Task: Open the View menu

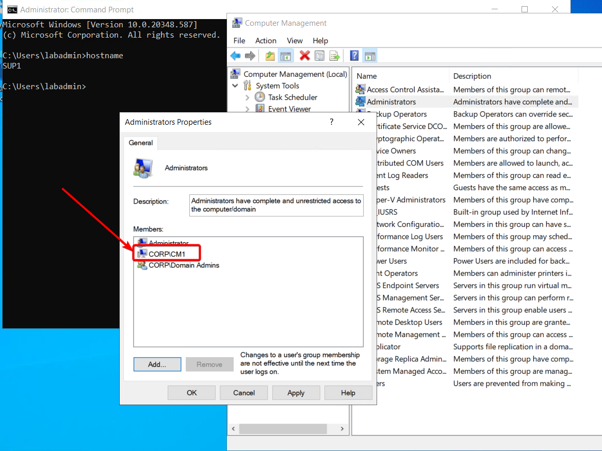Action: click(x=295, y=41)
